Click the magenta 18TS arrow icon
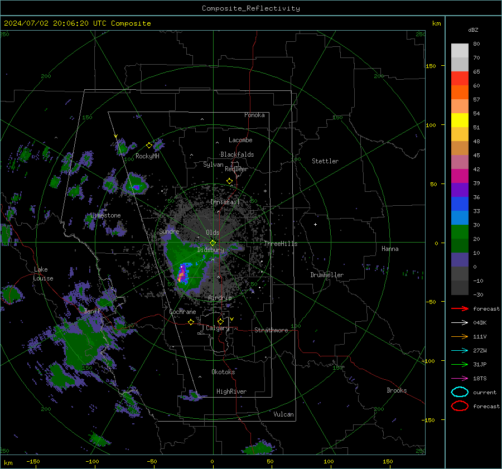This screenshot has height=469, width=502. (460, 379)
